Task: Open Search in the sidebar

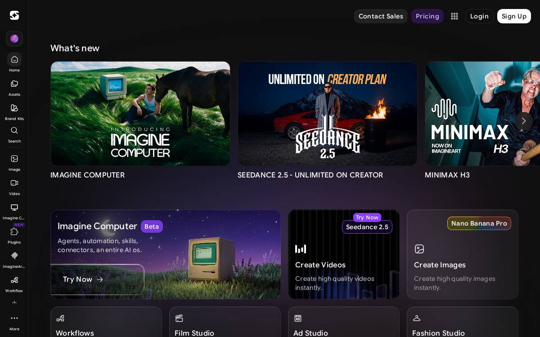Action: pyautogui.click(x=14, y=134)
